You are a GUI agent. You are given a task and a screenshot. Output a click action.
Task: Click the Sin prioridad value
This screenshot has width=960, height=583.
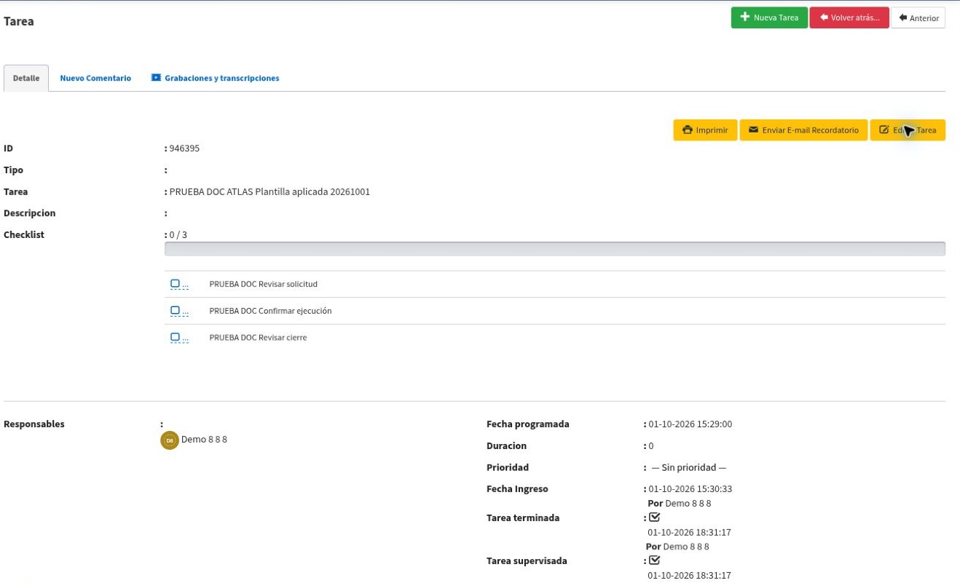pos(689,467)
